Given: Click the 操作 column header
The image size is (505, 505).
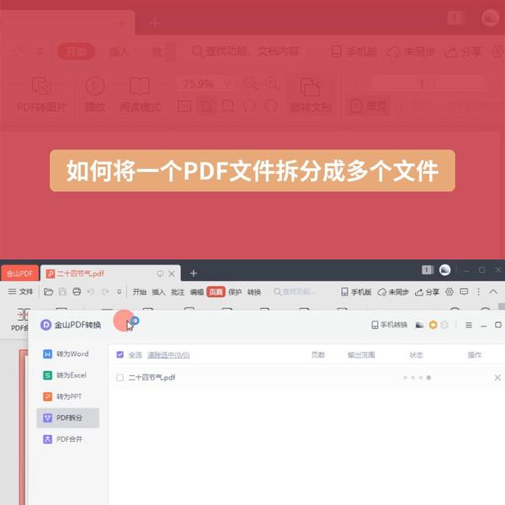Looking at the screenshot, I should pos(475,355).
